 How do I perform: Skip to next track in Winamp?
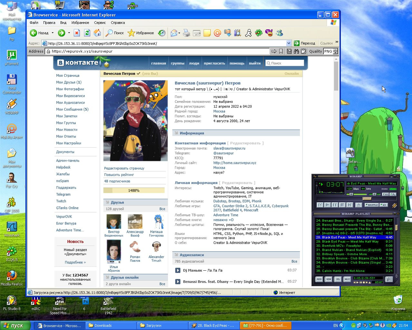tap(350, 205)
